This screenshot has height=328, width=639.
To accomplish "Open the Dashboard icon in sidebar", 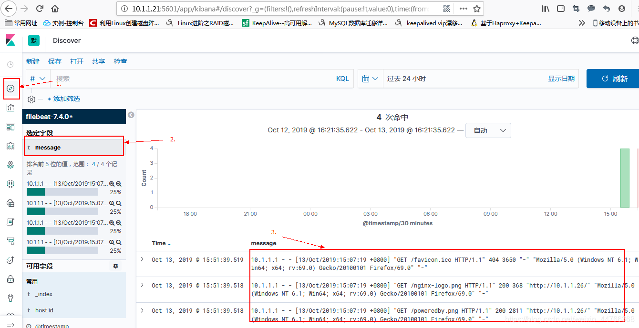I will [x=10, y=127].
